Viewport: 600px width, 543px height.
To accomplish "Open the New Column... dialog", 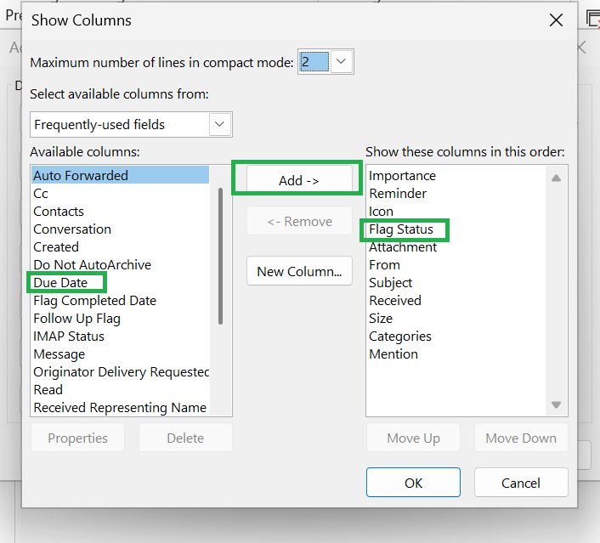I will 299,271.
